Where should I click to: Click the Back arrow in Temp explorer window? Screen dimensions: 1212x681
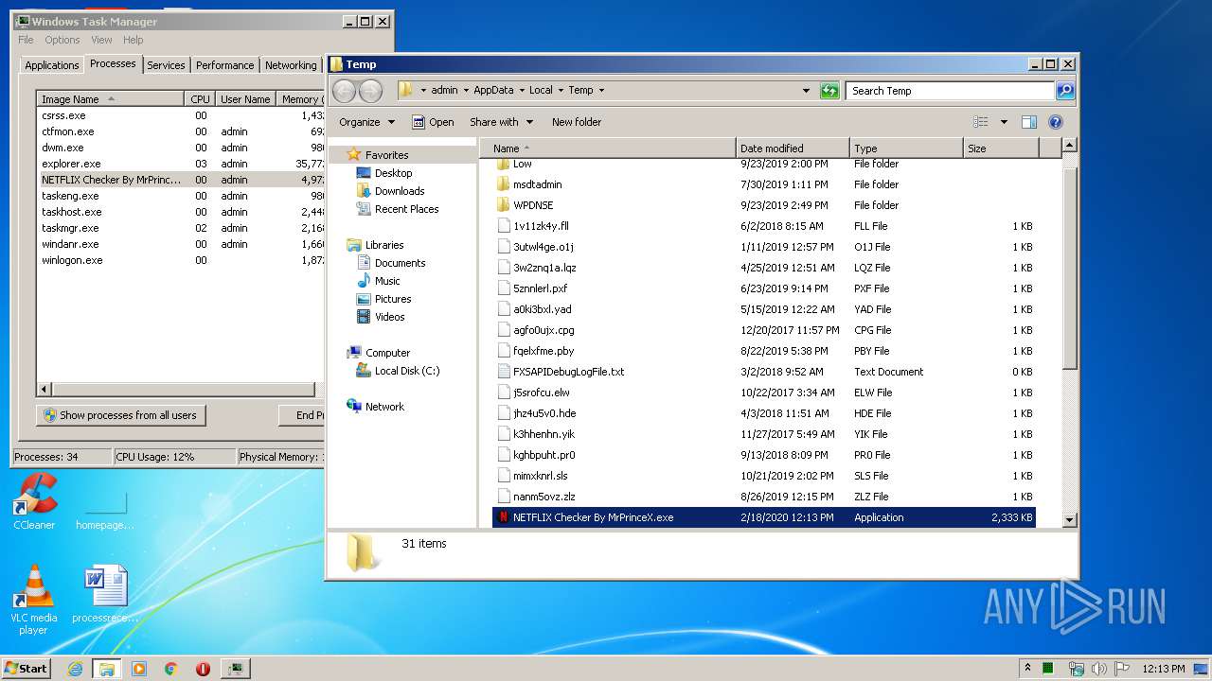(x=344, y=91)
